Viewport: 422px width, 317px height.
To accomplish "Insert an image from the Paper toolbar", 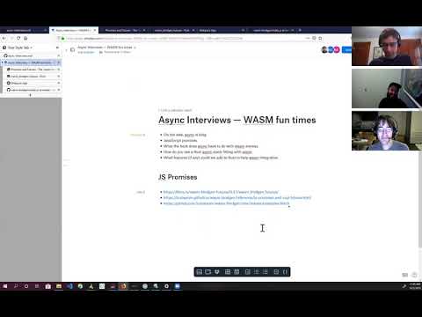I will [x=199, y=272].
